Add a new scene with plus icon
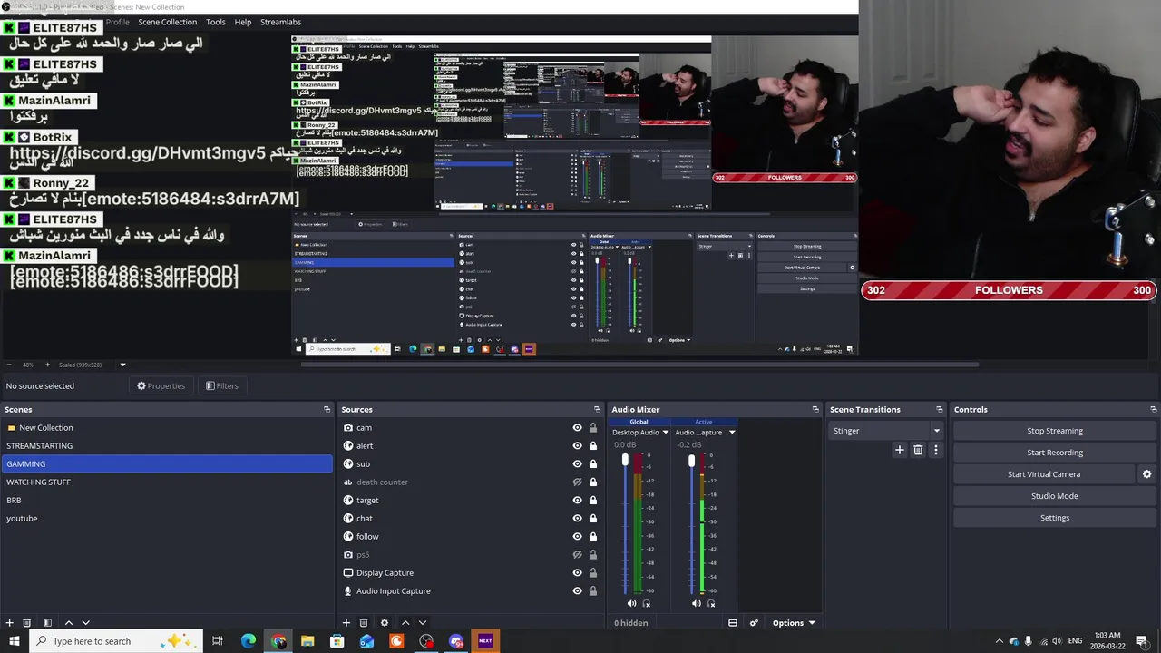 pos(9,623)
